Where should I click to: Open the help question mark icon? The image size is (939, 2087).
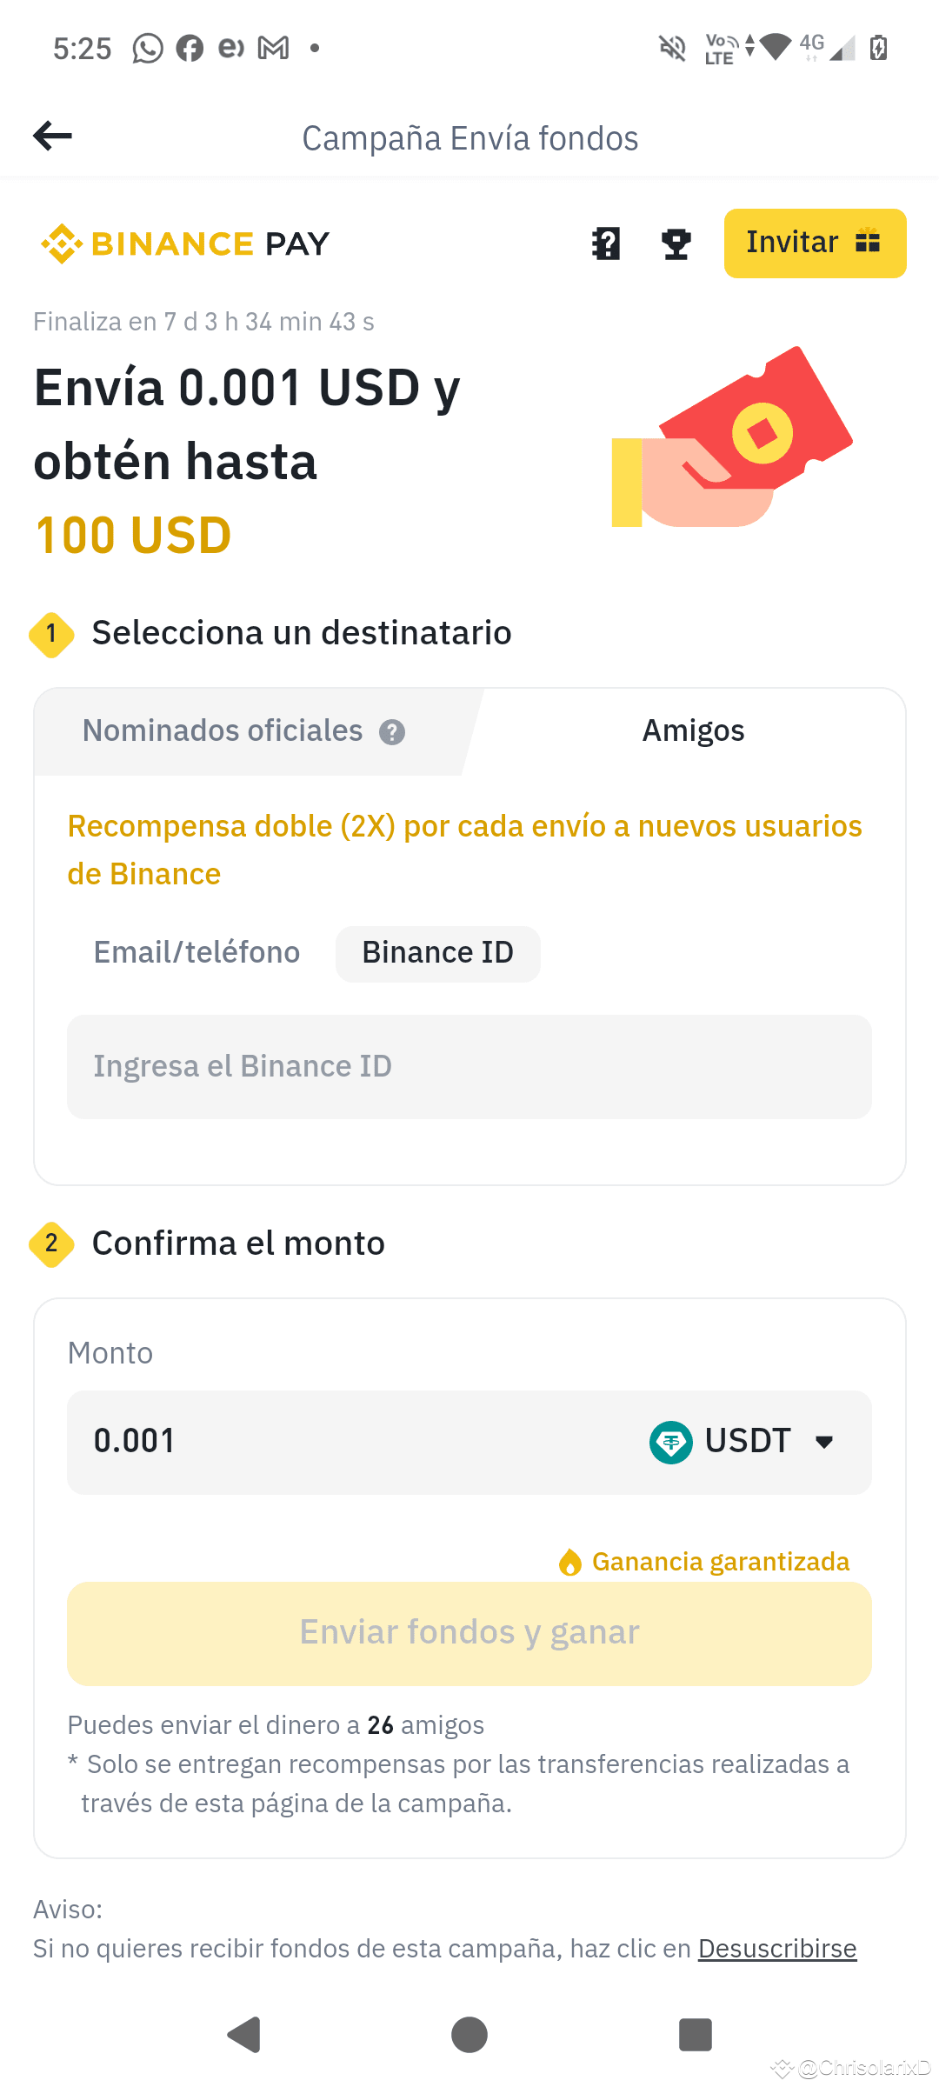pos(606,244)
